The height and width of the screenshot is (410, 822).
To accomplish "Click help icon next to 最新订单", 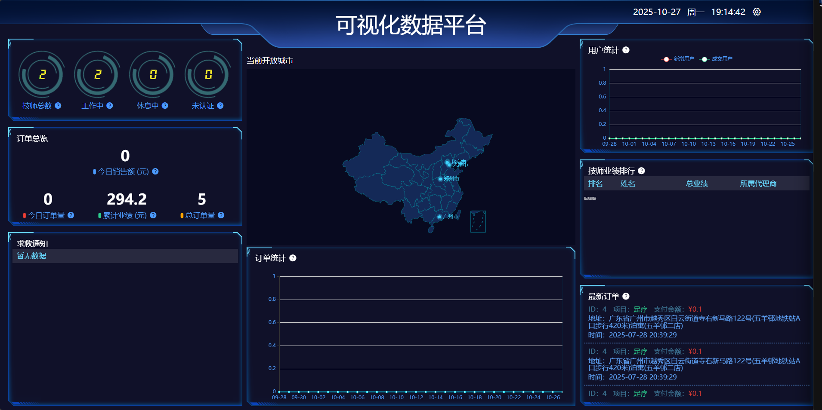I will (626, 297).
